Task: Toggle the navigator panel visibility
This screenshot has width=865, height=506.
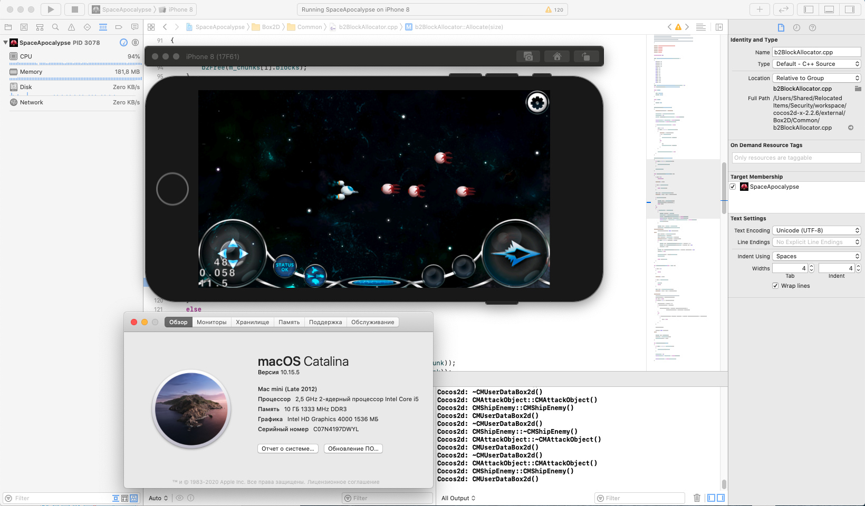Action: coord(808,9)
